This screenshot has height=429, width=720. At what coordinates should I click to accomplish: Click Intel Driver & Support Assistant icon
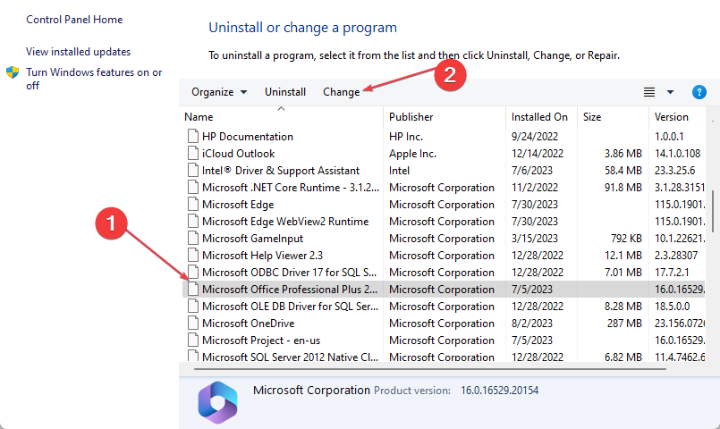(193, 170)
